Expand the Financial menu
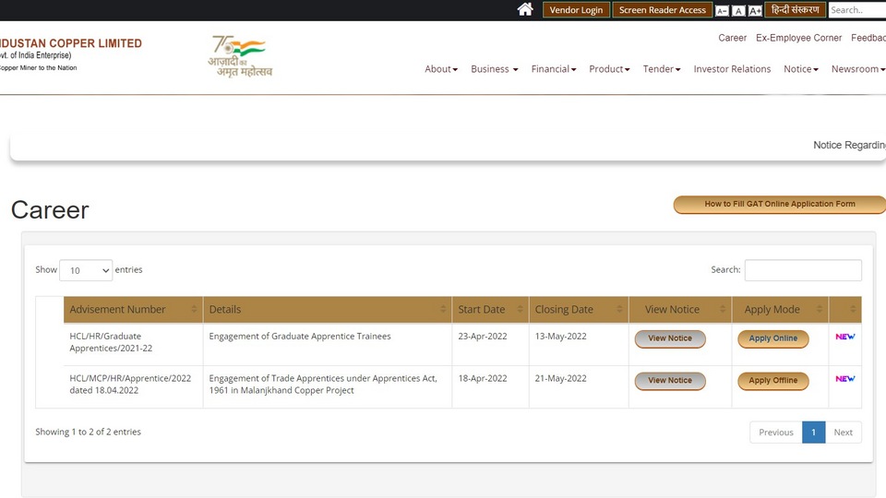Screen dimensions: 886x498 [x=553, y=69]
